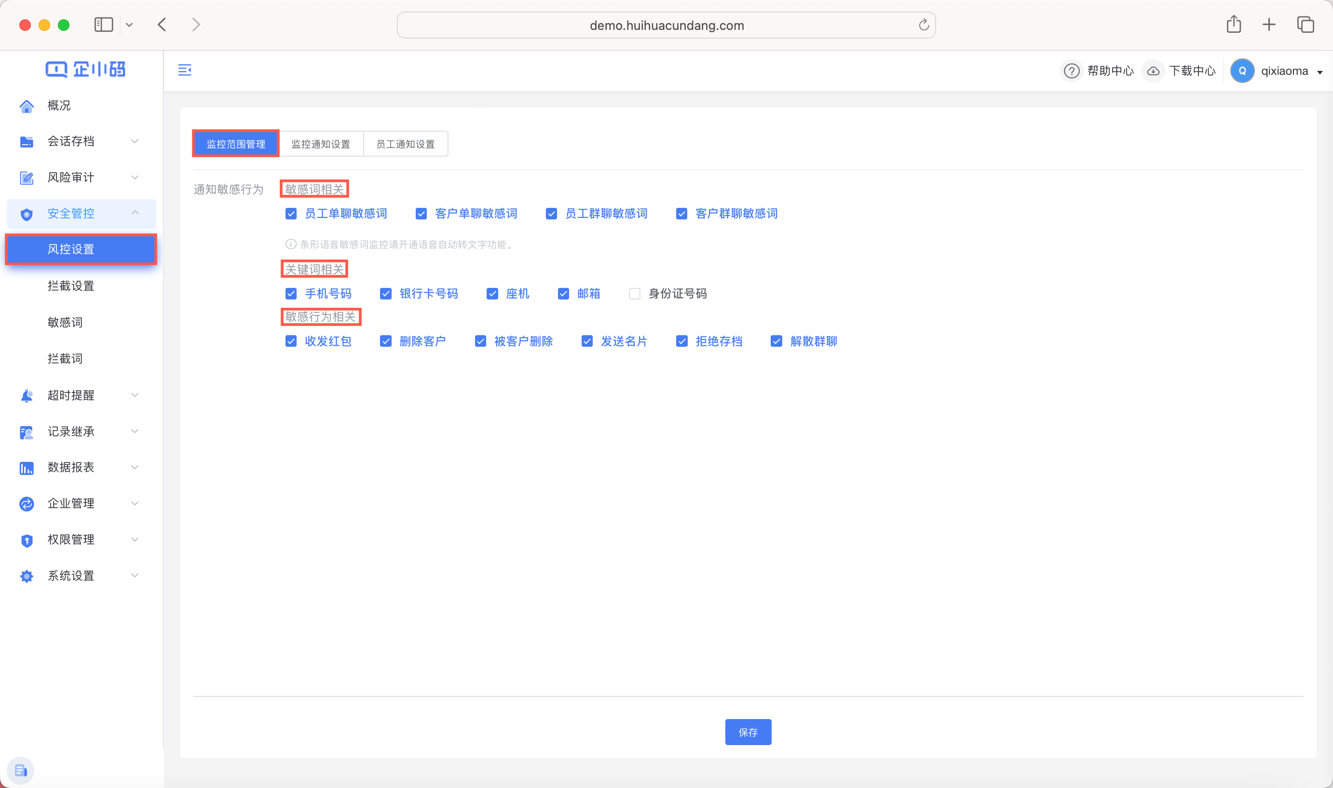Open 帮助中心 link

(1110, 71)
